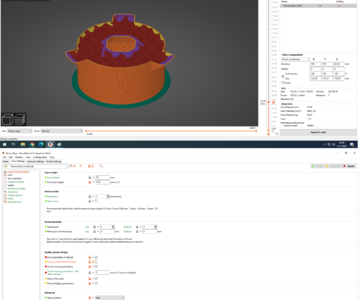The width and height of the screenshot is (360, 300).
Task: Open World coordinates dropdown
Action: (x=295, y=59)
